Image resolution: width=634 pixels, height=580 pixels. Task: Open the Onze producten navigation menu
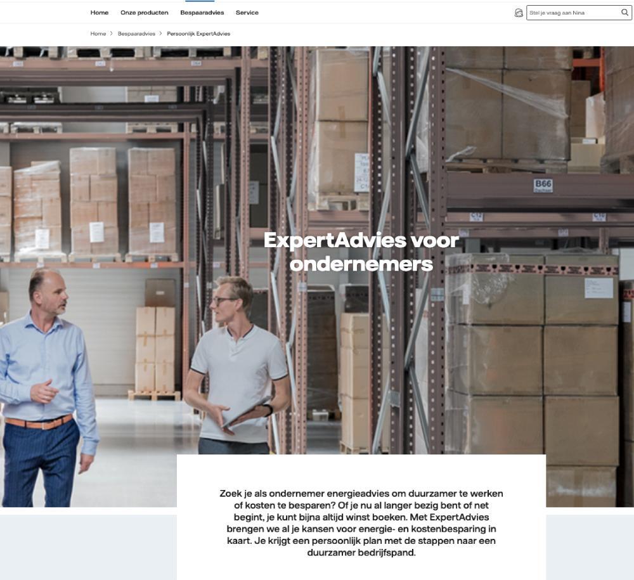tap(145, 12)
